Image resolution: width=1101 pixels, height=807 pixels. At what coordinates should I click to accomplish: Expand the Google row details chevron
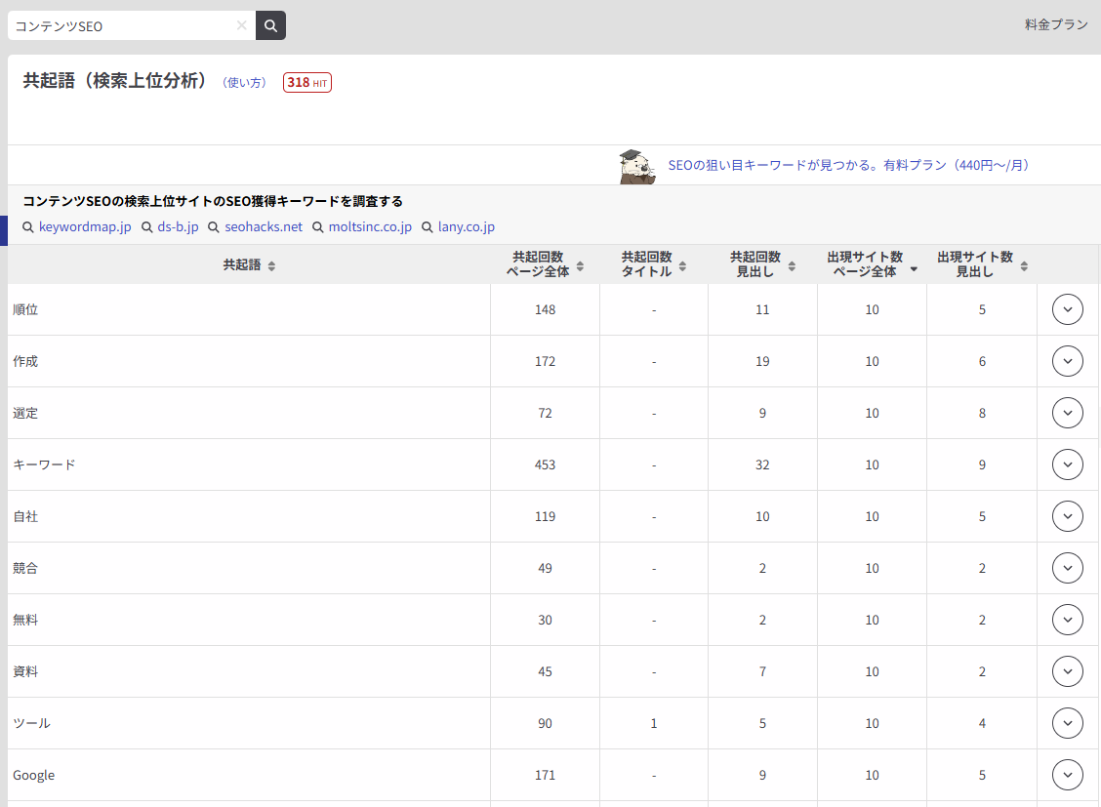(1067, 774)
